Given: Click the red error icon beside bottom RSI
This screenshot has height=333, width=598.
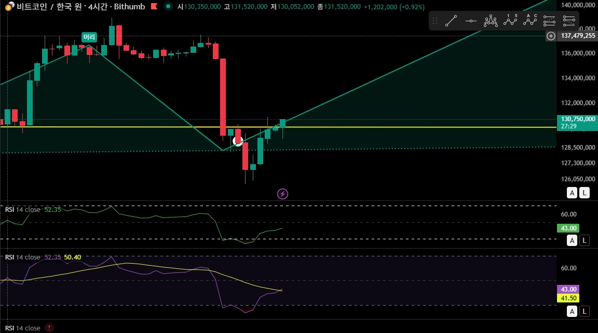Looking at the screenshot, I should point(49,328).
